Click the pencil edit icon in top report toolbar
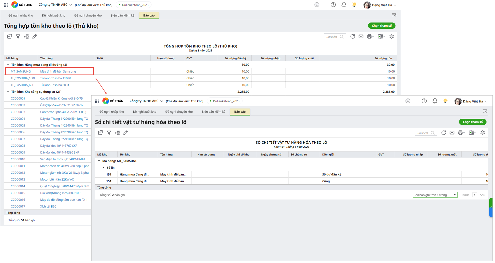 pyautogui.click(x=35, y=36)
